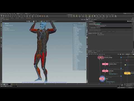Select the muscle_setup node in network view
The width and height of the screenshot is (134, 101).
click(101, 57)
